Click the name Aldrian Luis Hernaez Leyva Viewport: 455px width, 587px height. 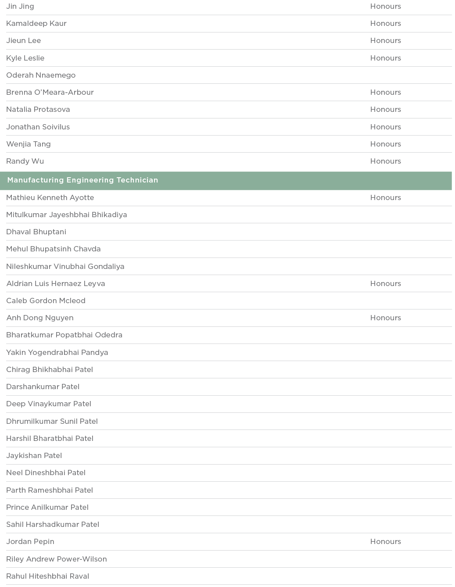(56, 284)
